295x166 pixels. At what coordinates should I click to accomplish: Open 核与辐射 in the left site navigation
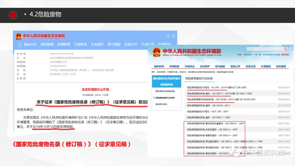coord(114,45)
